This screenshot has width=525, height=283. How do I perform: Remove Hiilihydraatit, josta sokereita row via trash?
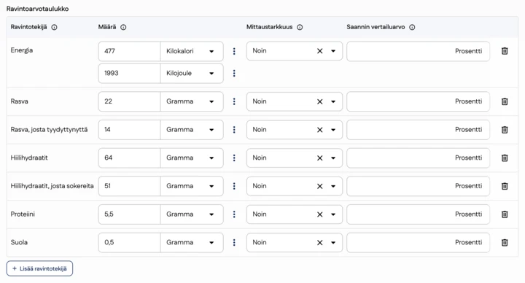[505, 186]
